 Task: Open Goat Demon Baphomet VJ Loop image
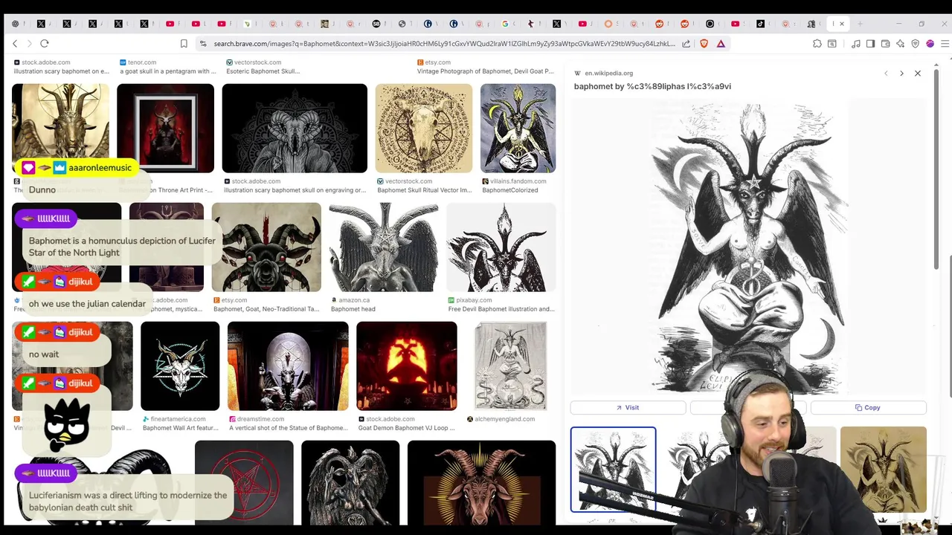(406, 366)
